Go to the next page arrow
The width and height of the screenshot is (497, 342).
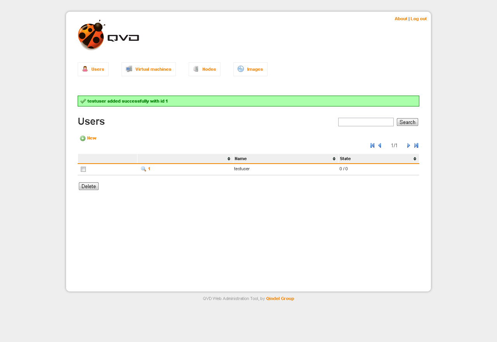(x=408, y=145)
